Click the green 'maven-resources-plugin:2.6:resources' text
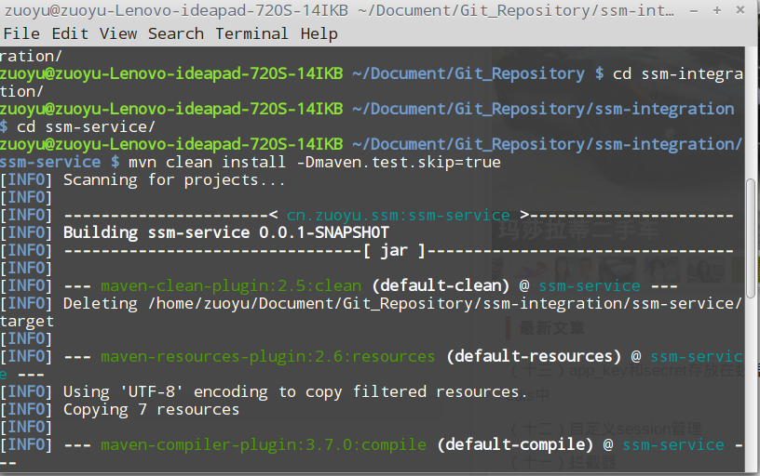 click(x=267, y=356)
